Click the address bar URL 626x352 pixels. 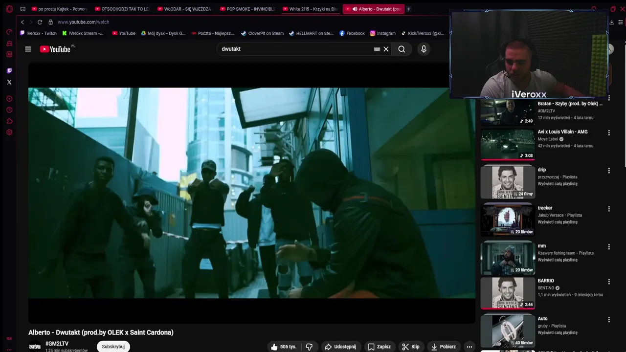[x=83, y=22]
